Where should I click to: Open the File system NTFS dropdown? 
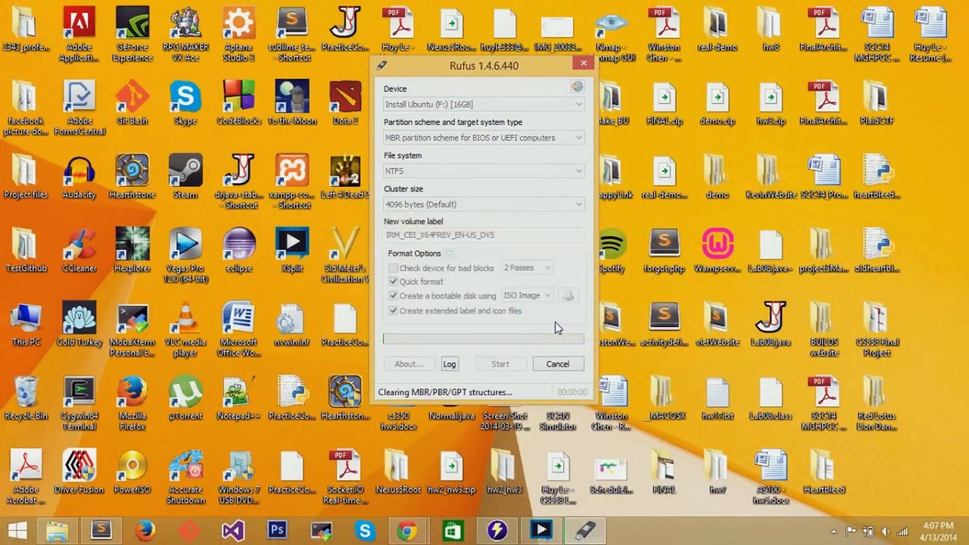(484, 171)
